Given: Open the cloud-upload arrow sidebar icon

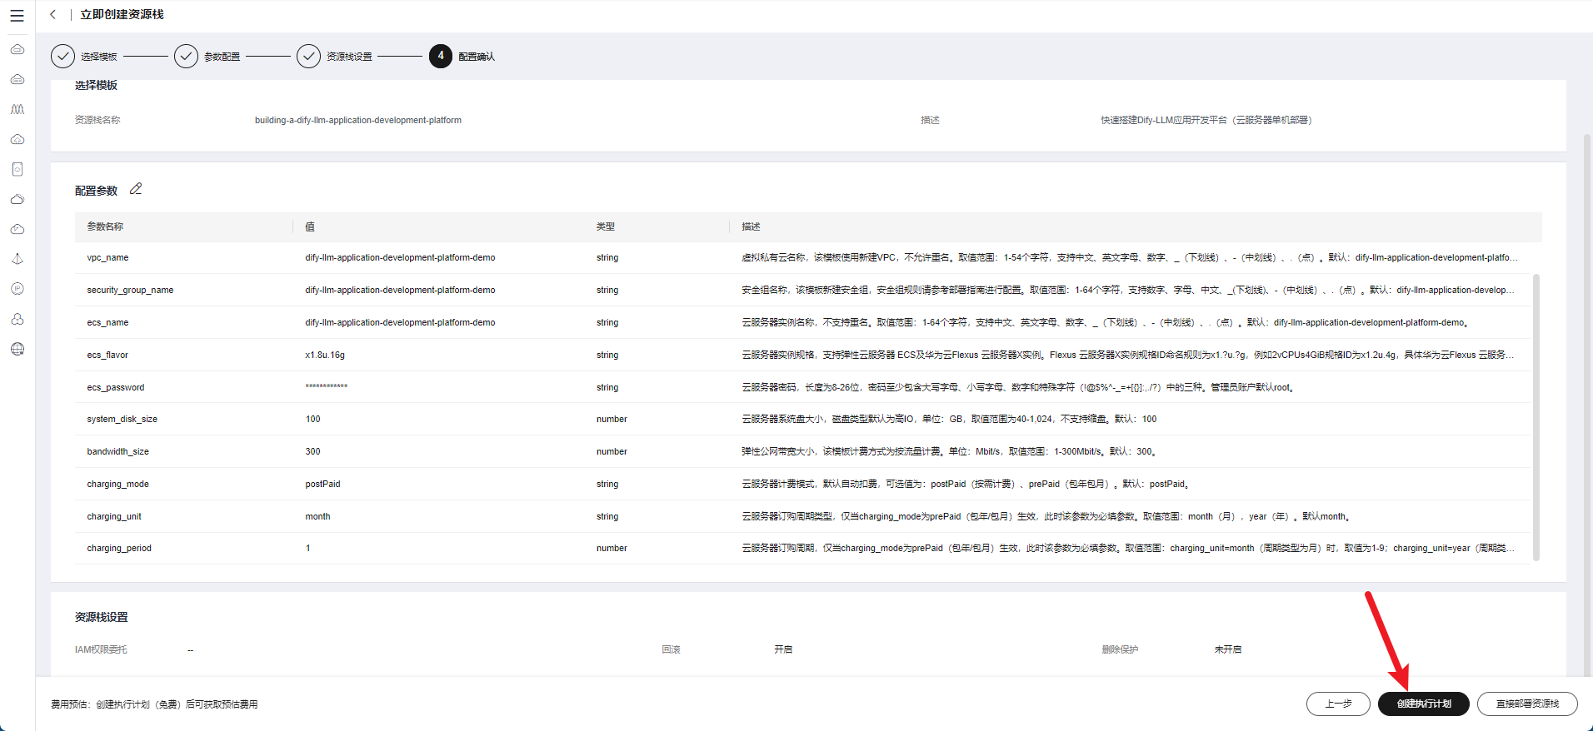Looking at the screenshot, I should (17, 139).
